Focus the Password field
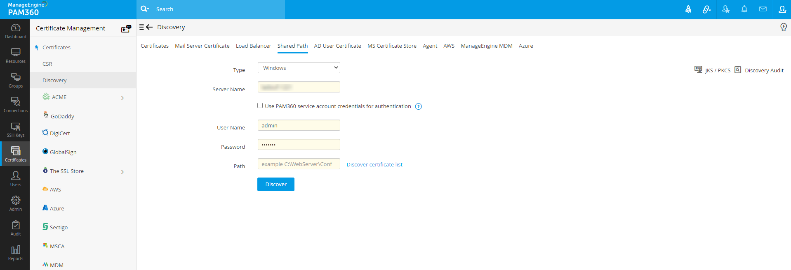Image resolution: width=791 pixels, height=270 pixels. coord(299,145)
